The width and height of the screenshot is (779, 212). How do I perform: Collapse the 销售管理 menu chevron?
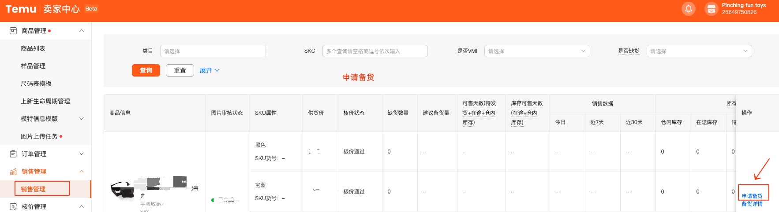(82, 172)
